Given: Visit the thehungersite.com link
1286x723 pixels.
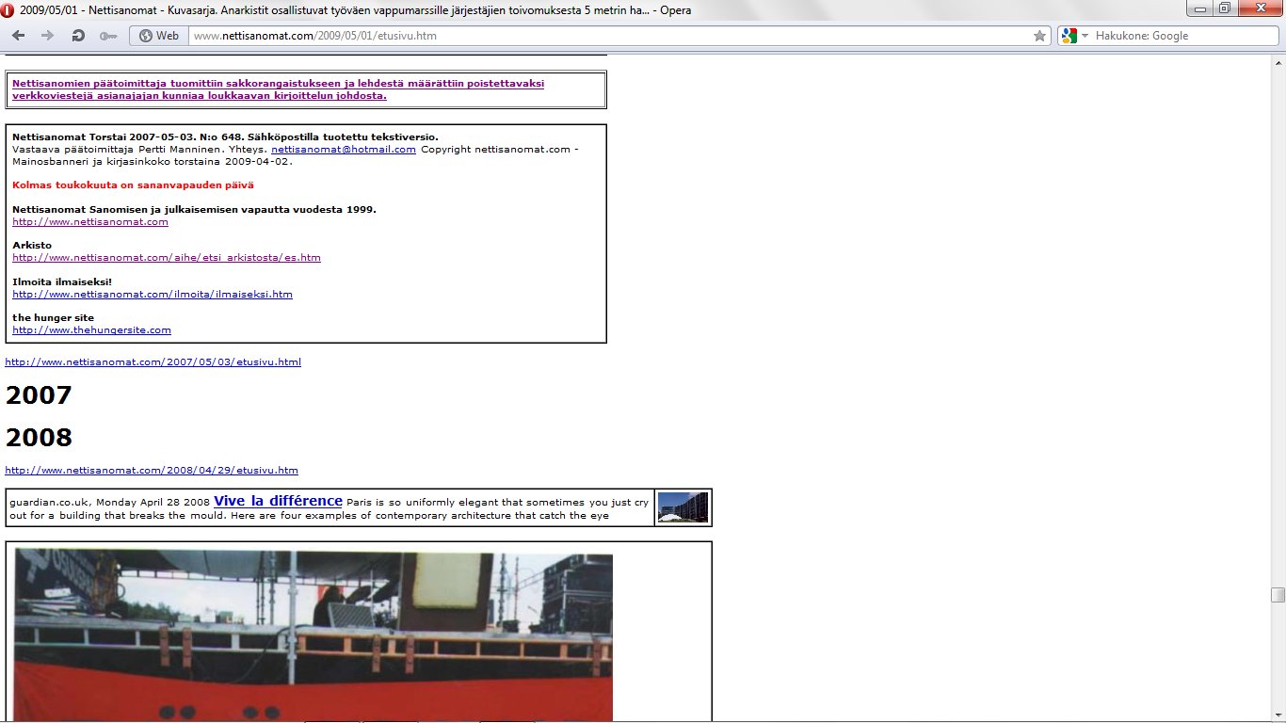Looking at the screenshot, I should coord(91,330).
